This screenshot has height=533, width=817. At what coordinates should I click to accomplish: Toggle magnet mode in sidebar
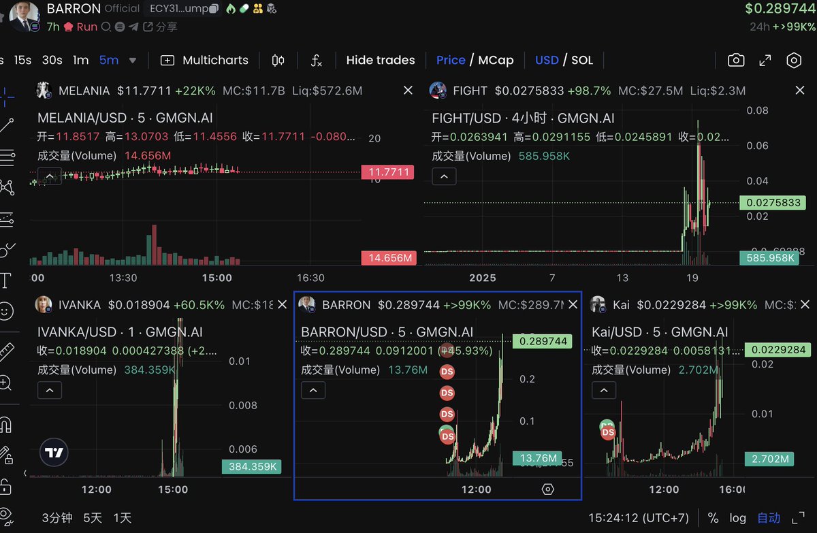click(x=5, y=425)
